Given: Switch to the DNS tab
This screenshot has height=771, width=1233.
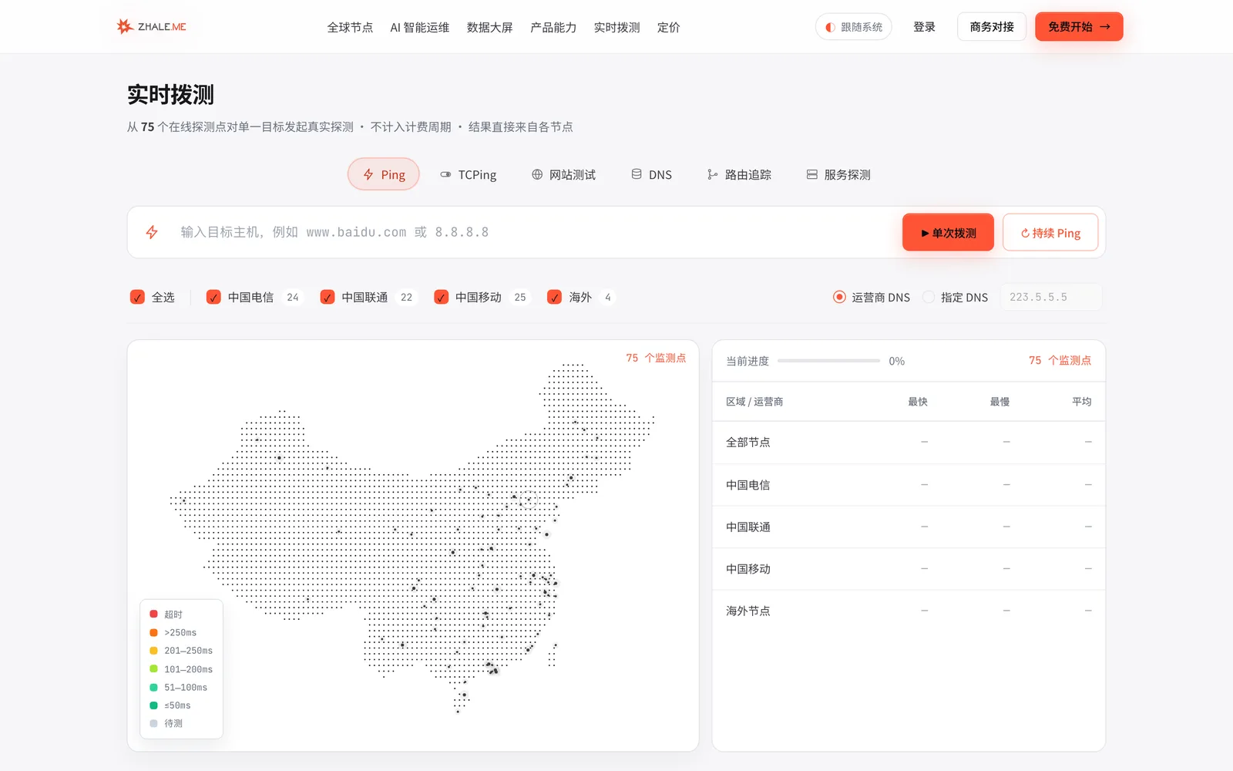Looking at the screenshot, I should click(651, 174).
